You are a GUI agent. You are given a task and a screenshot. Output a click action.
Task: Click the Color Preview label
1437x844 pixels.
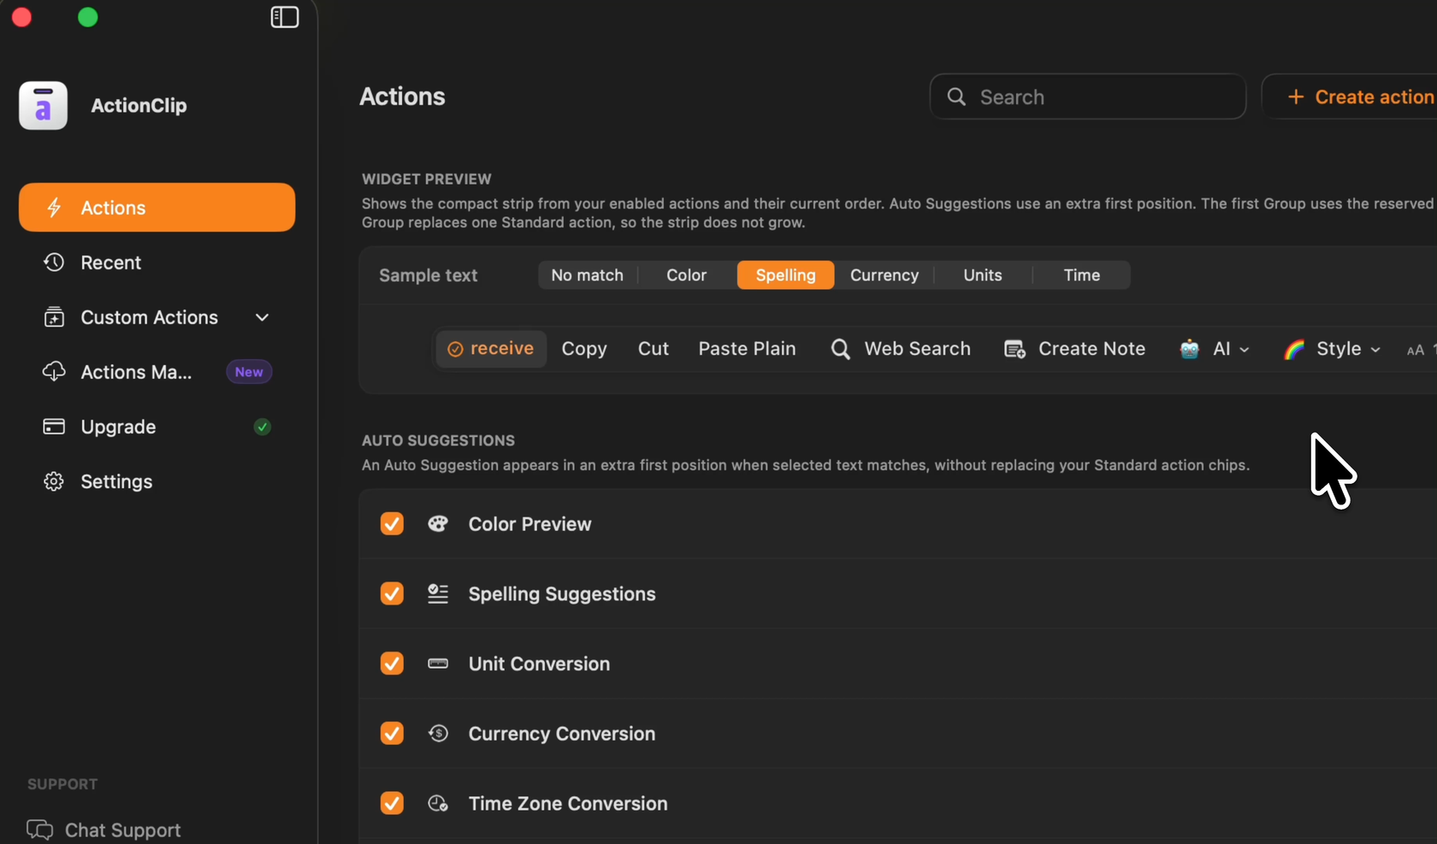[530, 523]
